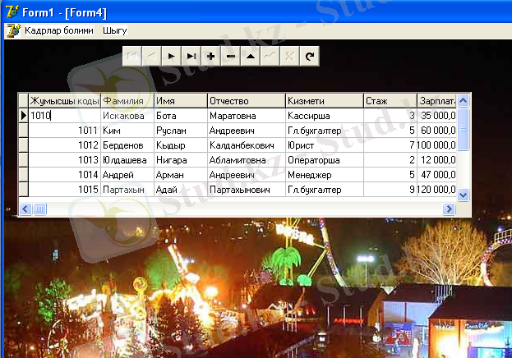Select the name cell Адай
This screenshot has width=512, height=358.
pyautogui.click(x=181, y=190)
